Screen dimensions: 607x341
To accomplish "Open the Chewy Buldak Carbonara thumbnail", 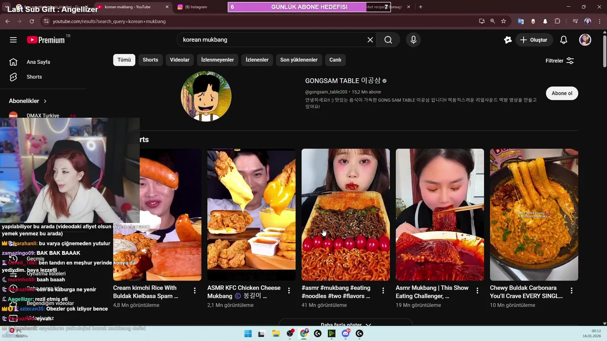I will (x=534, y=215).
